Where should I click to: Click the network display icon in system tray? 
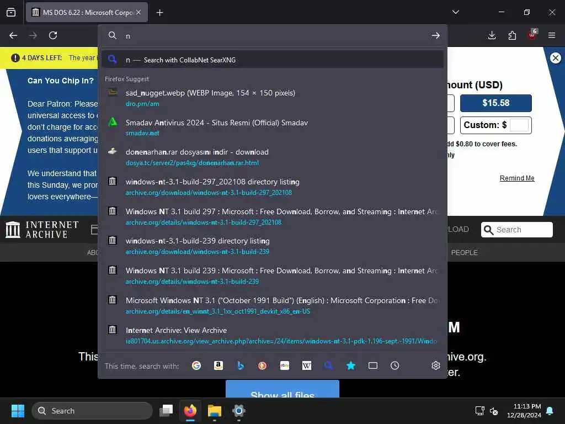(x=479, y=411)
